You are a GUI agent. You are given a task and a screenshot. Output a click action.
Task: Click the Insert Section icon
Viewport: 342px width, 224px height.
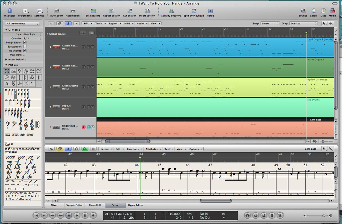coord(147,12)
